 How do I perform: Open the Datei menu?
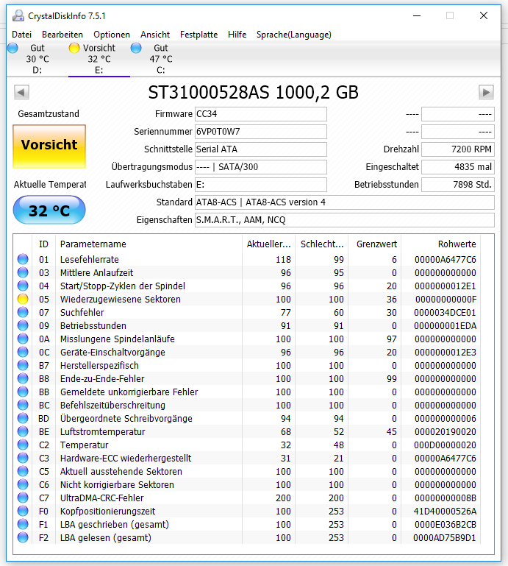point(21,35)
